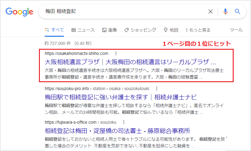Image resolution: width=251 pixels, height=151 pixels.
Task: Open three-dot menu beside osakahonmachi-shiho.com
Action: (x=116, y=53)
